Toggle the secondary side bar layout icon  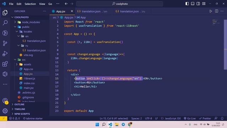point(198,4)
